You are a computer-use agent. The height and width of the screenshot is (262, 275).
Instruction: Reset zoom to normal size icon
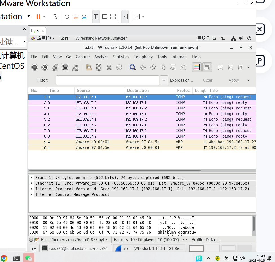[241, 67]
